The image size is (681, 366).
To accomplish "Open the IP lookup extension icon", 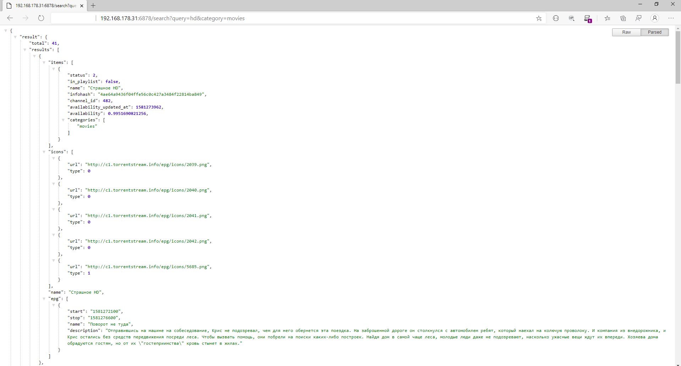I will click(571, 18).
